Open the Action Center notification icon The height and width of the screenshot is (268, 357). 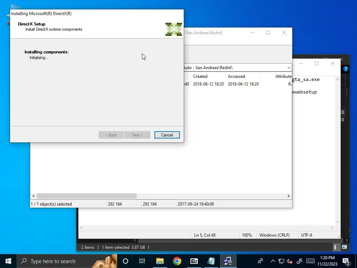tap(346, 261)
